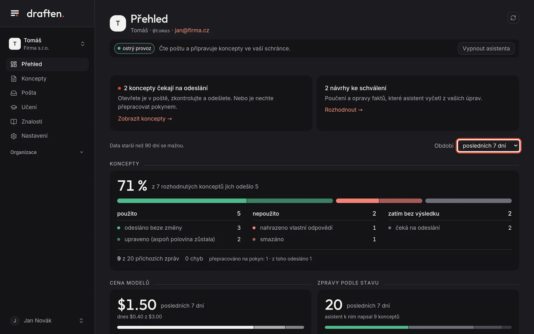The width and height of the screenshot is (534, 334).
Task: Click the ostrý provoz status badge
Action: tap(134, 48)
